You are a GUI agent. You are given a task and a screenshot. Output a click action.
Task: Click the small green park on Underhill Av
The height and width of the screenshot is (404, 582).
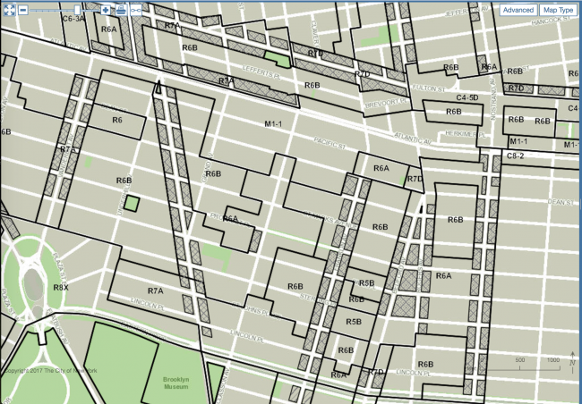[132, 204]
